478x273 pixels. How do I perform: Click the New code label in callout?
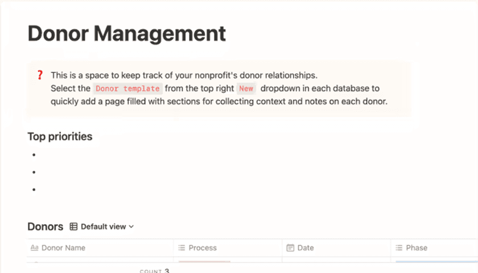point(246,89)
